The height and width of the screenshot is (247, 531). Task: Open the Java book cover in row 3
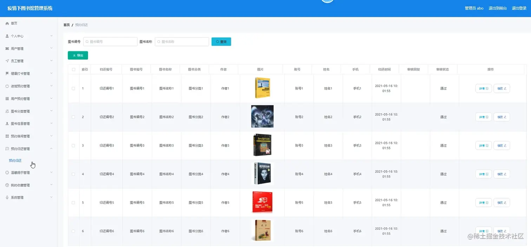(x=262, y=145)
